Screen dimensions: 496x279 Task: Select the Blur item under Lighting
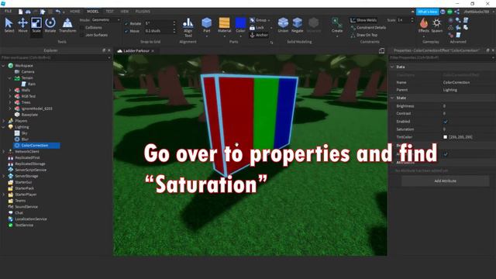pyautogui.click(x=22, y=139)
